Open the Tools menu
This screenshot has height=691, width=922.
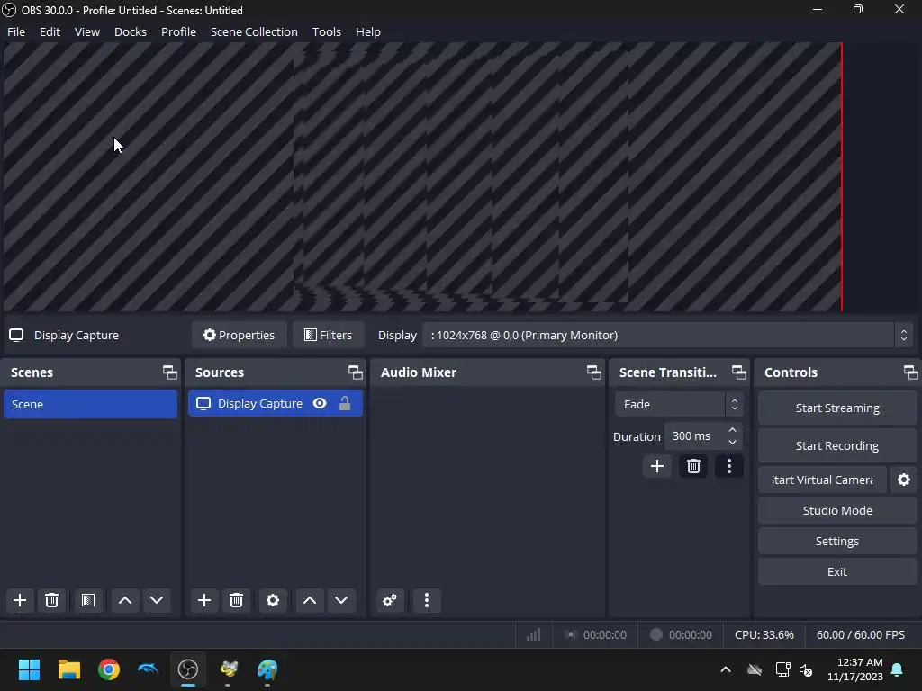pyautogui.click(x=326, y=31)
